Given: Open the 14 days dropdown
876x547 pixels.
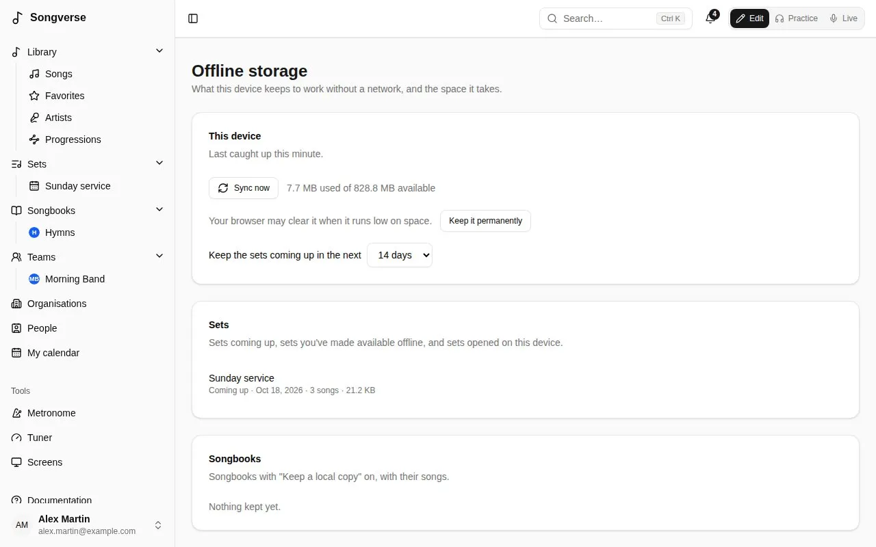Looking at the screenshot, I should coord(400,255).
